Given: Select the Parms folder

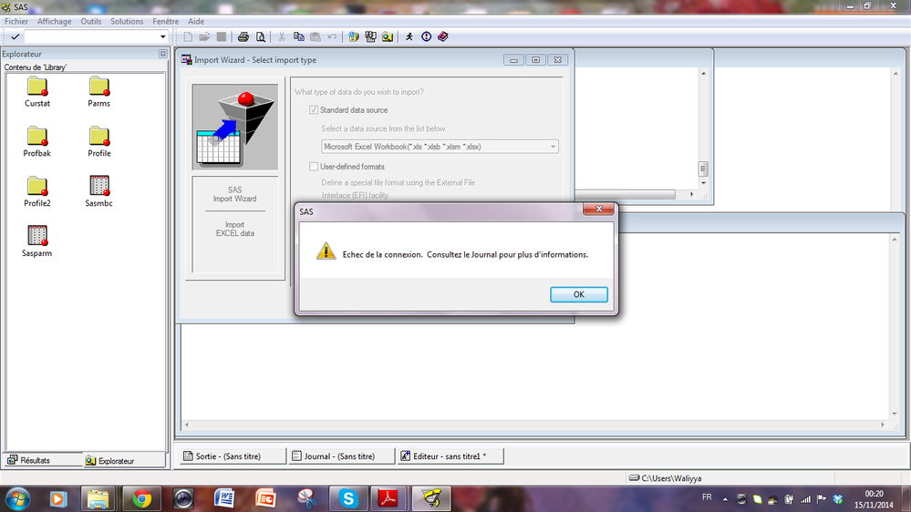Looking at the screenshot, I should [x=98, y=92].
